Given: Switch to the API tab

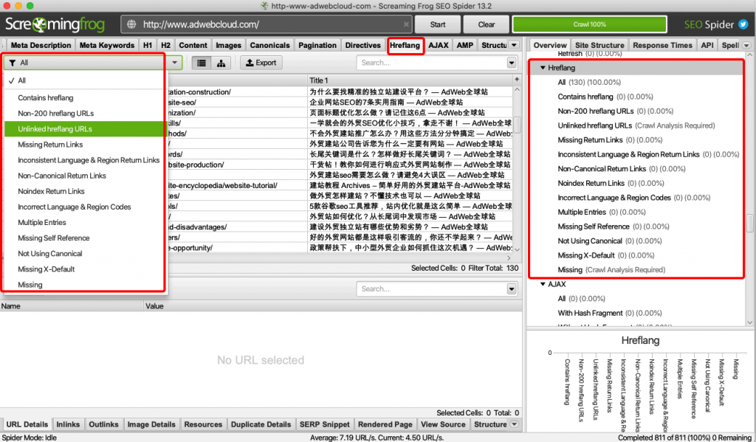Looking at the screenshot, I should click(x=707, y=45).
